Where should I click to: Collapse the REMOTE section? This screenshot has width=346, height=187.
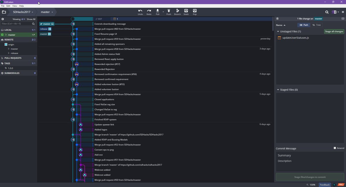pyautogui.click(x=19, y=40)
